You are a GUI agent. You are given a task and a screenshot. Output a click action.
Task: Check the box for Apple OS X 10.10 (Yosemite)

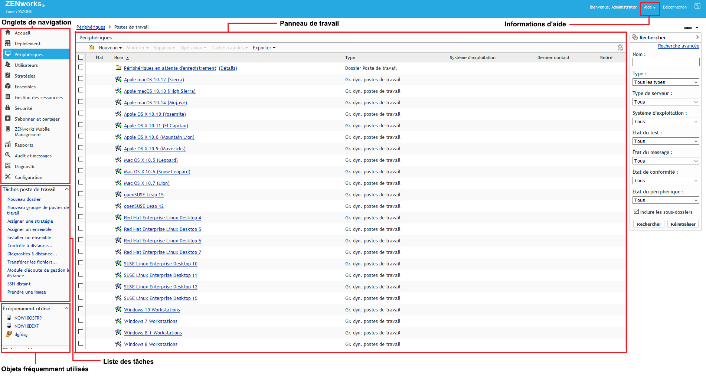[81, 113]
